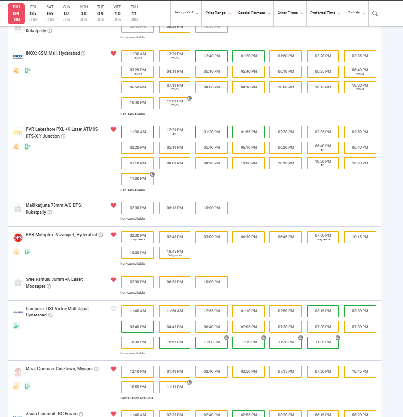This screenshot has width=403, height=417.
Task: Book 12:10 PM show at Miraj Cinemas
Action: click(138, 371)
